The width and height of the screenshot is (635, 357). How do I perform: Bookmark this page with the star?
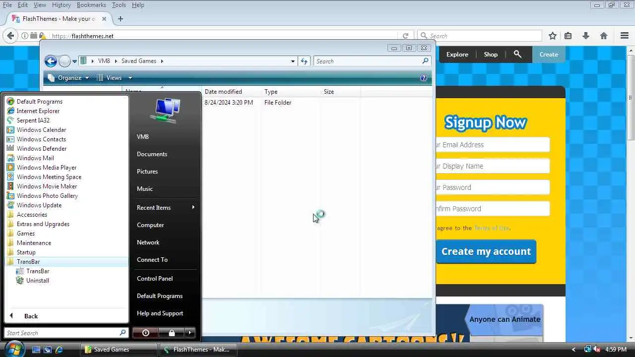tap(553, 36)
